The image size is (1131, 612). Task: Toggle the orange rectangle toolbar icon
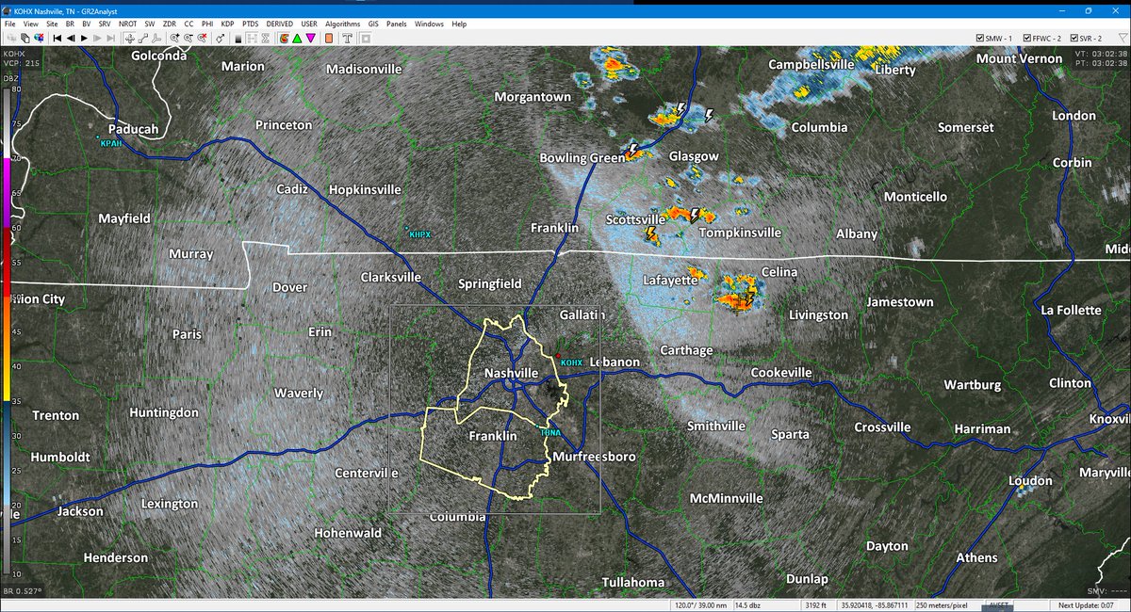(x=329, y=38)
